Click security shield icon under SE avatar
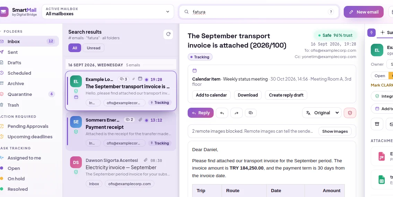The height and width of the screenshot is (197, 393). [x=76, y=132]
